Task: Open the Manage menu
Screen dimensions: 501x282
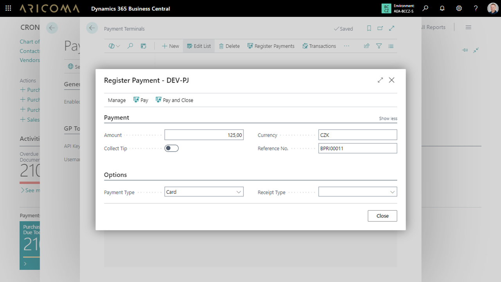Action: [x=117, y=100]
